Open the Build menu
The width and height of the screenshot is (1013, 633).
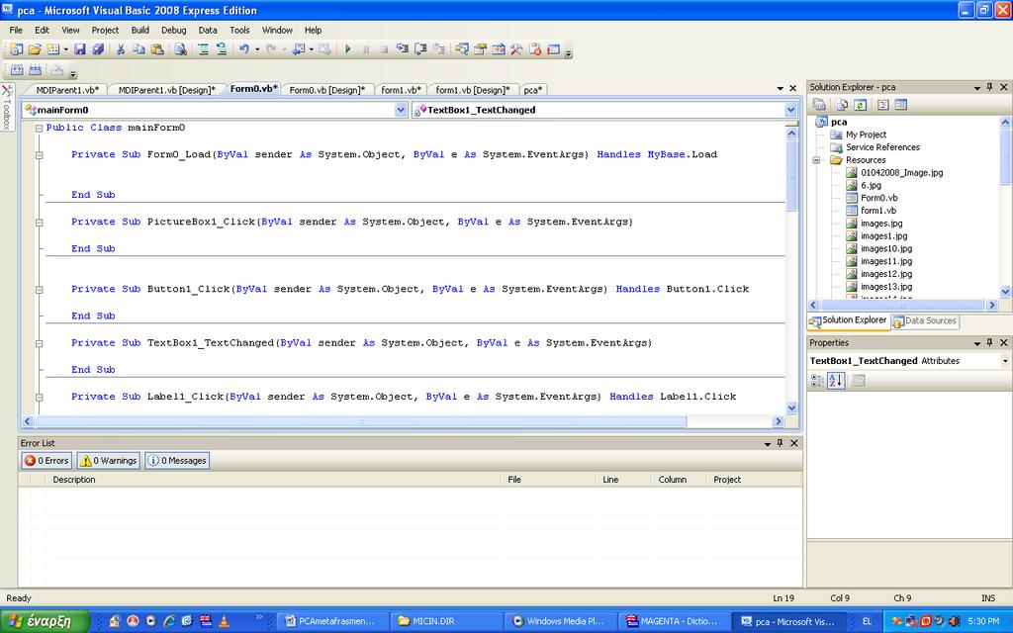140,30
